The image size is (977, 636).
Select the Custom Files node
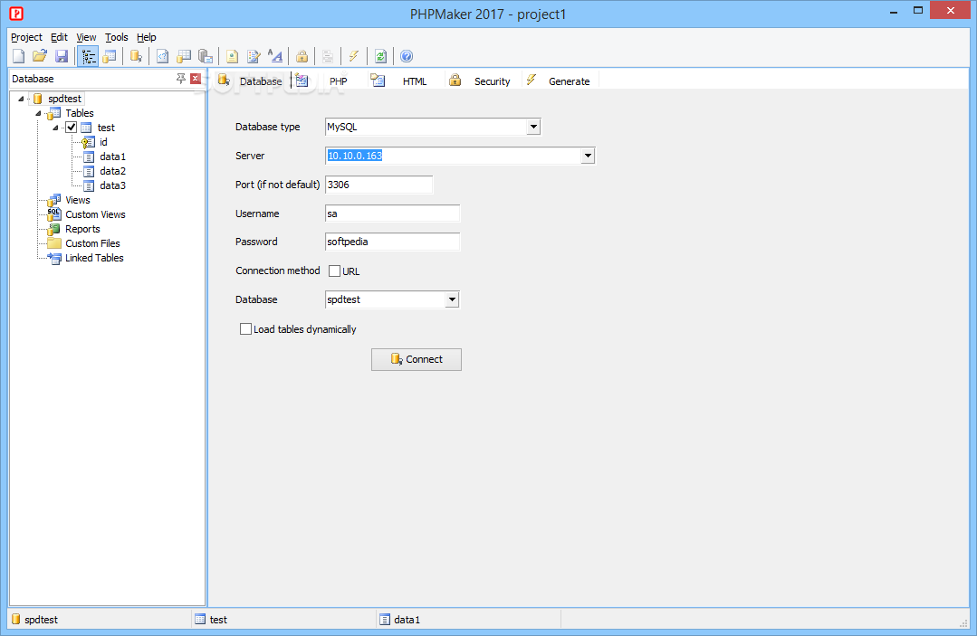click(93, 243)
